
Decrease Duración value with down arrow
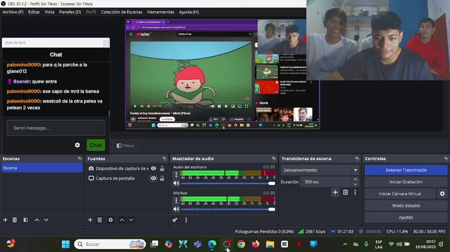[x=355, y=184]
